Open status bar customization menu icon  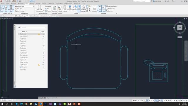pos(187,101)
